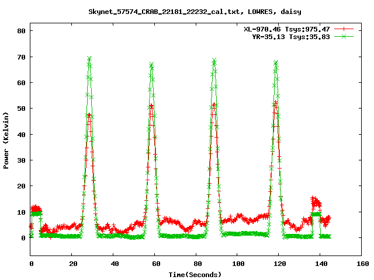The image size is (374, 280).
Task: Click the red XL legend line sample
Action: (x=344, y=29)
